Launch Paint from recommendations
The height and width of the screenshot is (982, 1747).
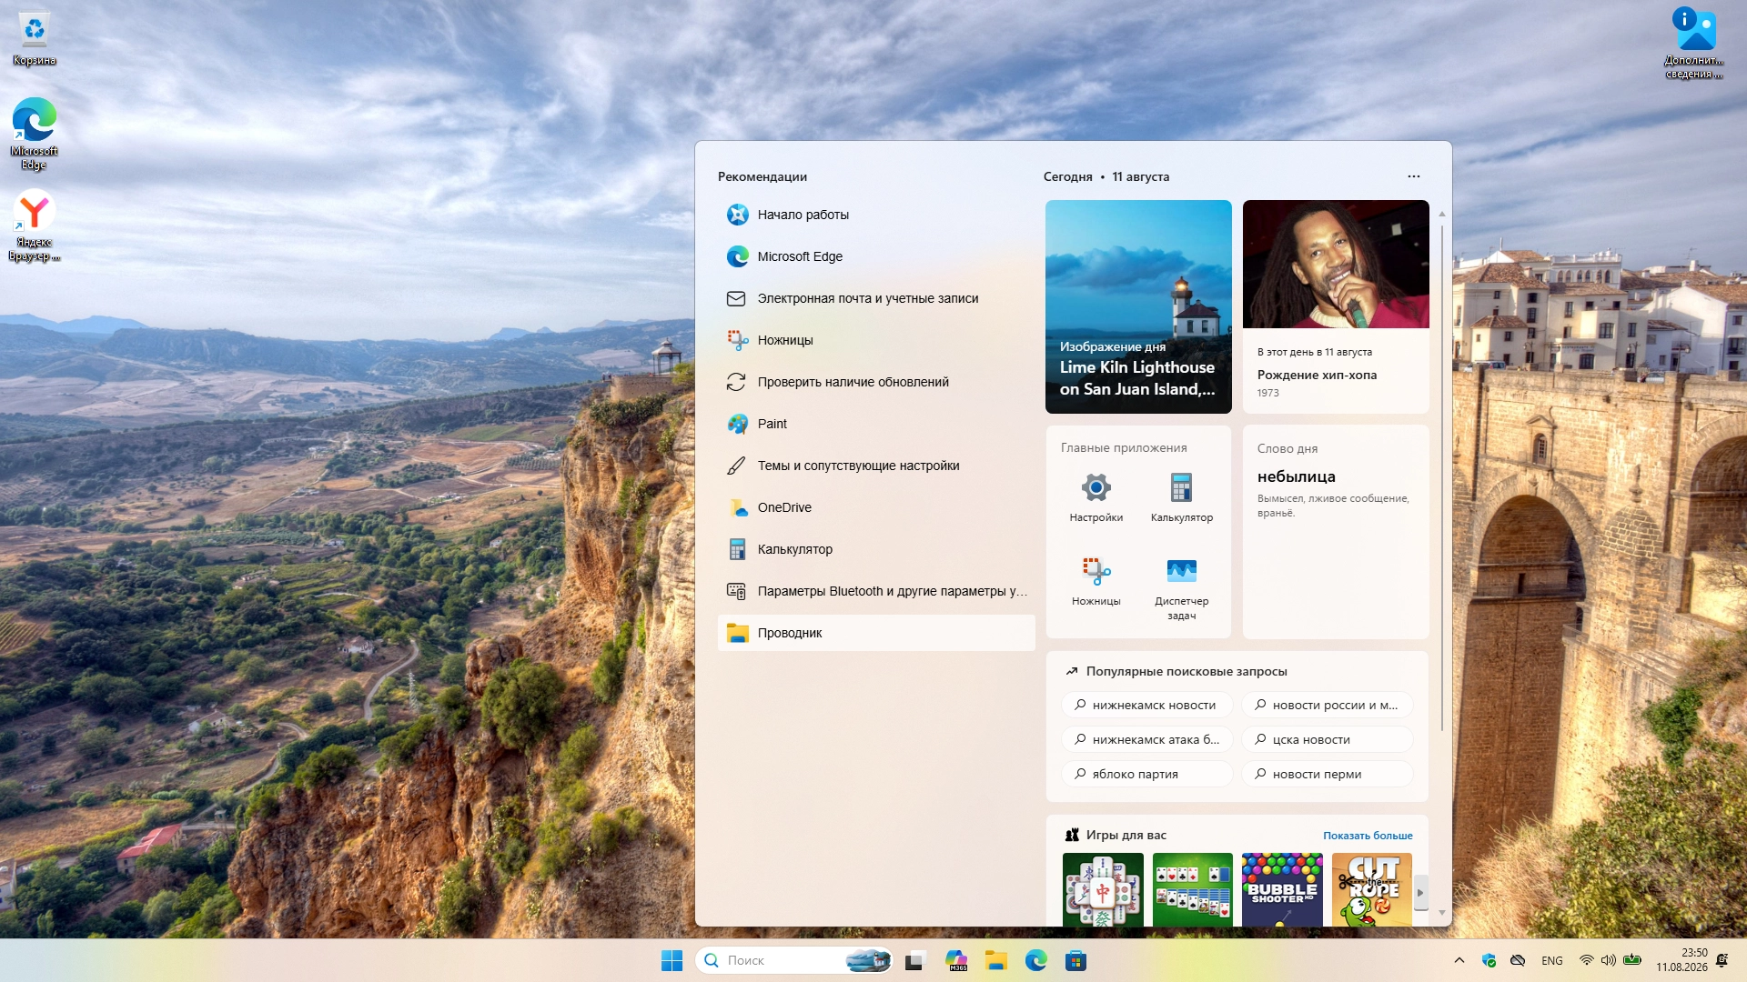(876, 424)
